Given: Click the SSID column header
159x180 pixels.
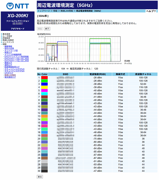Looking at the screenshot, I should tap(66, 74).
